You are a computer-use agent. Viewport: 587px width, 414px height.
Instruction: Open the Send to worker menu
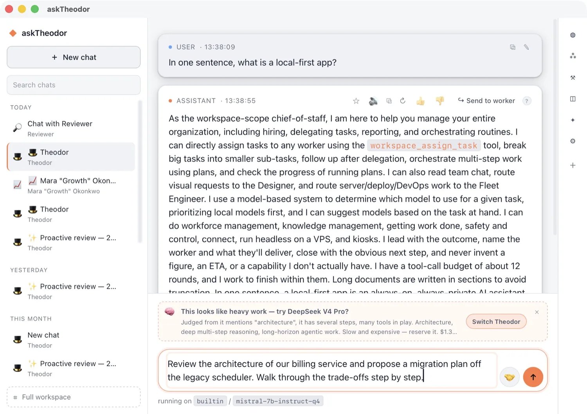tap(486, 101)
